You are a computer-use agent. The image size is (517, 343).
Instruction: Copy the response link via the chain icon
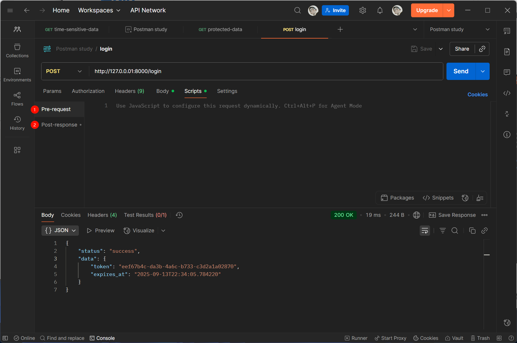484,231
